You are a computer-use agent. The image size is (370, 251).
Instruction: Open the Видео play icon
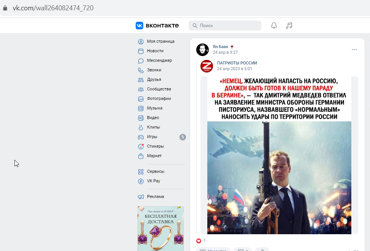pyautogui.click(x=141, y=118)
